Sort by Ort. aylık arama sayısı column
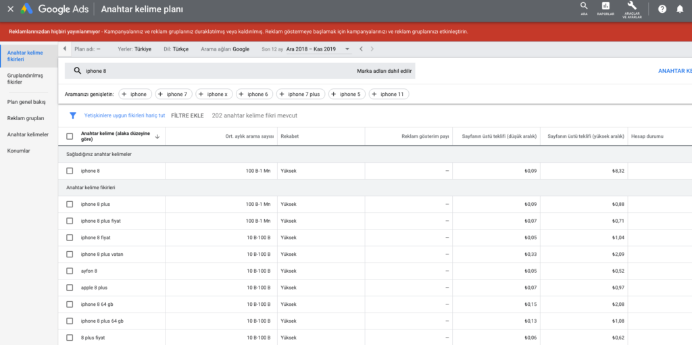This screenshot has width=692, height=345. pyautogui.click(x=250, y=136)
